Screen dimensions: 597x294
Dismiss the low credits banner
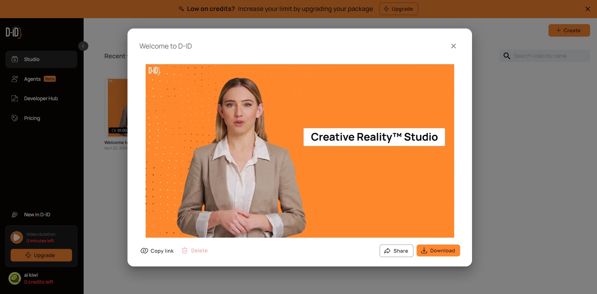pyautogui.click(x=588, y=9)
